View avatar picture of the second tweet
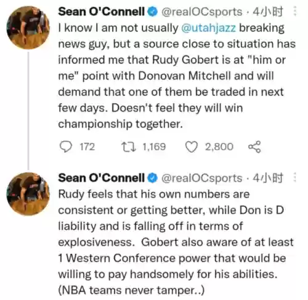This screenshot has height=300, width=308. click(x=28, y=194)
